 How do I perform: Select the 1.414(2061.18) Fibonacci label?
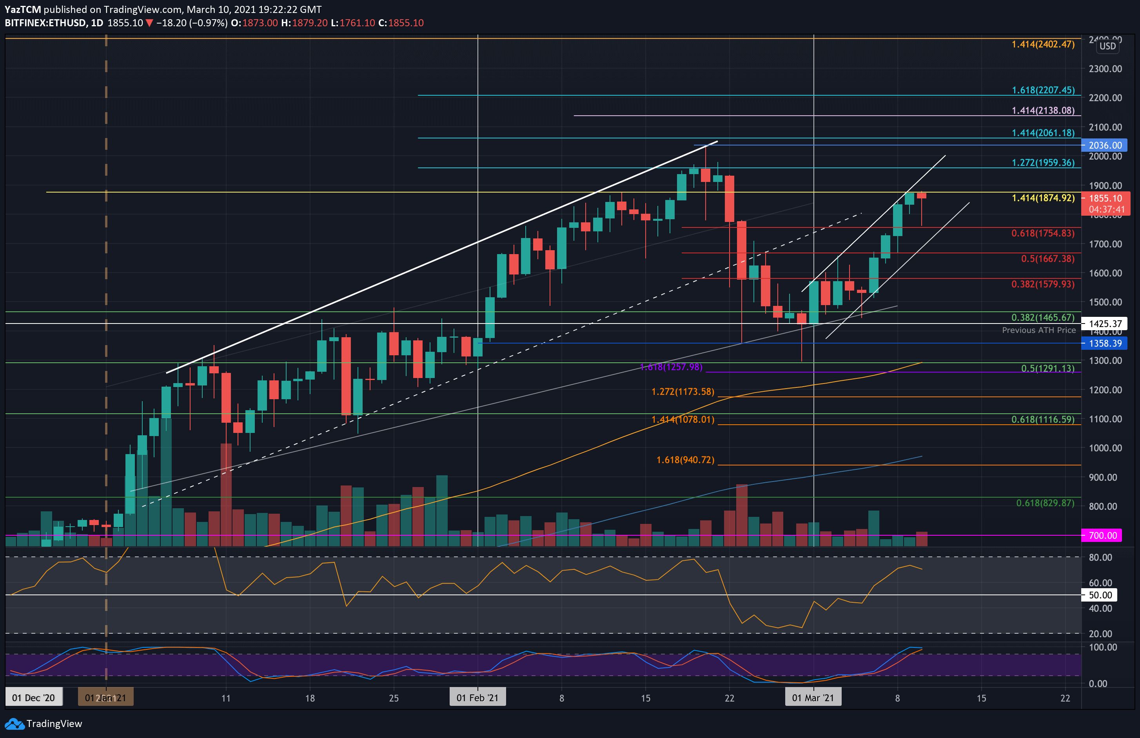pyautogui.click(x=1043, y=133)
